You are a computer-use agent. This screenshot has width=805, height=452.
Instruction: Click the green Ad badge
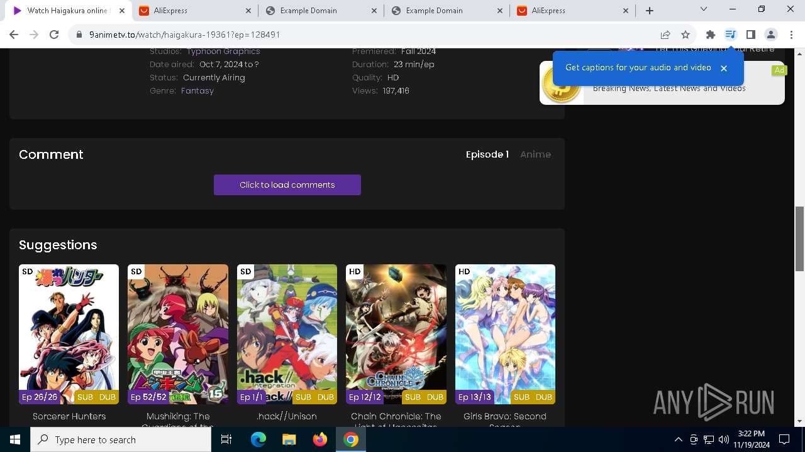click(x=779, y=70)
